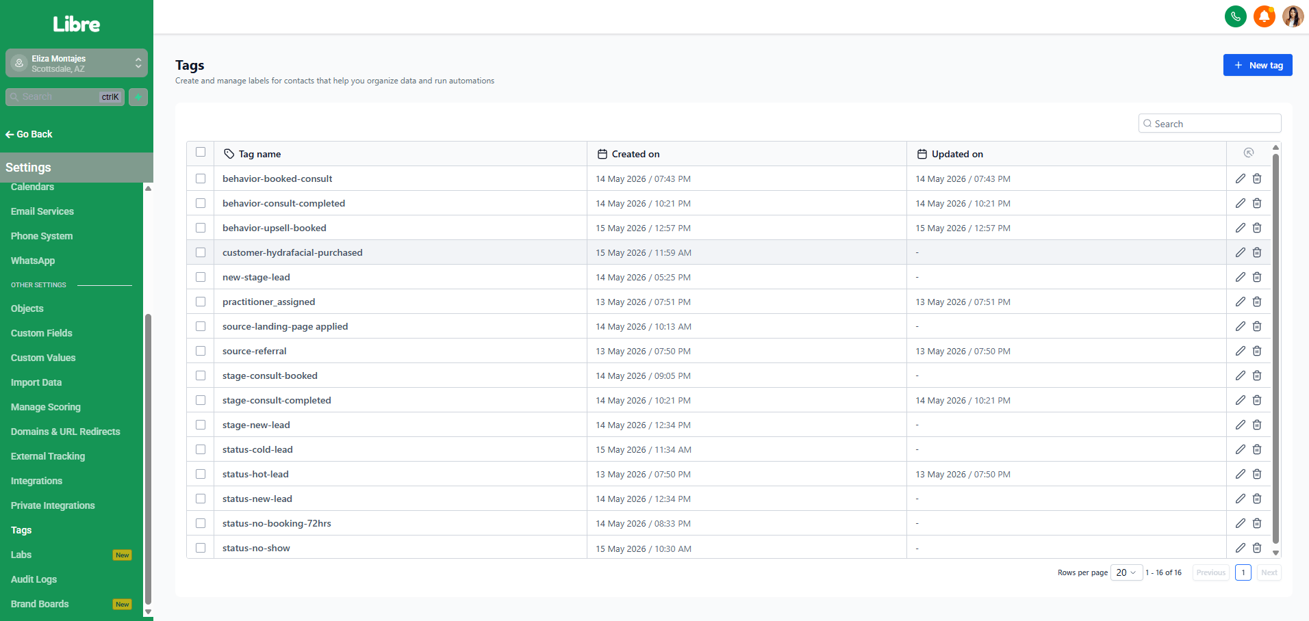Open Phone System settings
Image resolution: width=1309 pixels, height=621 pixels.
pyautogui.click(x=42, y=236)
